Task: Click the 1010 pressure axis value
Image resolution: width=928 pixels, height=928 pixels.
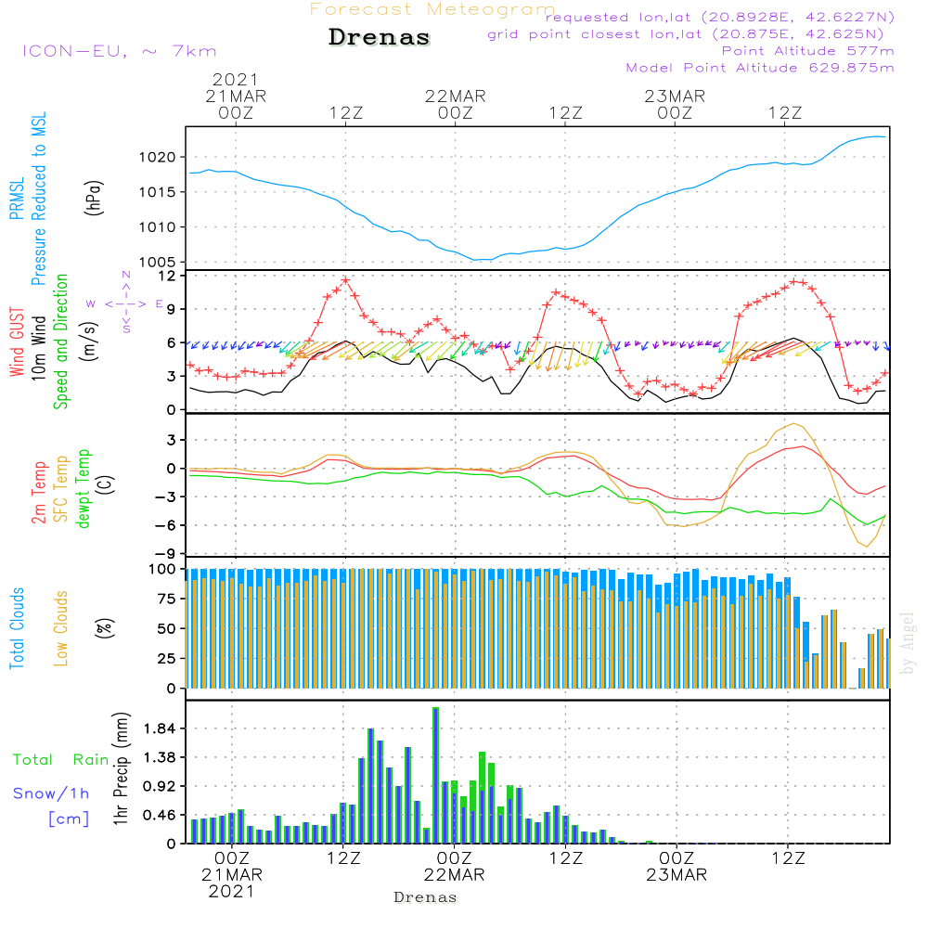Action: coord(158,227)
